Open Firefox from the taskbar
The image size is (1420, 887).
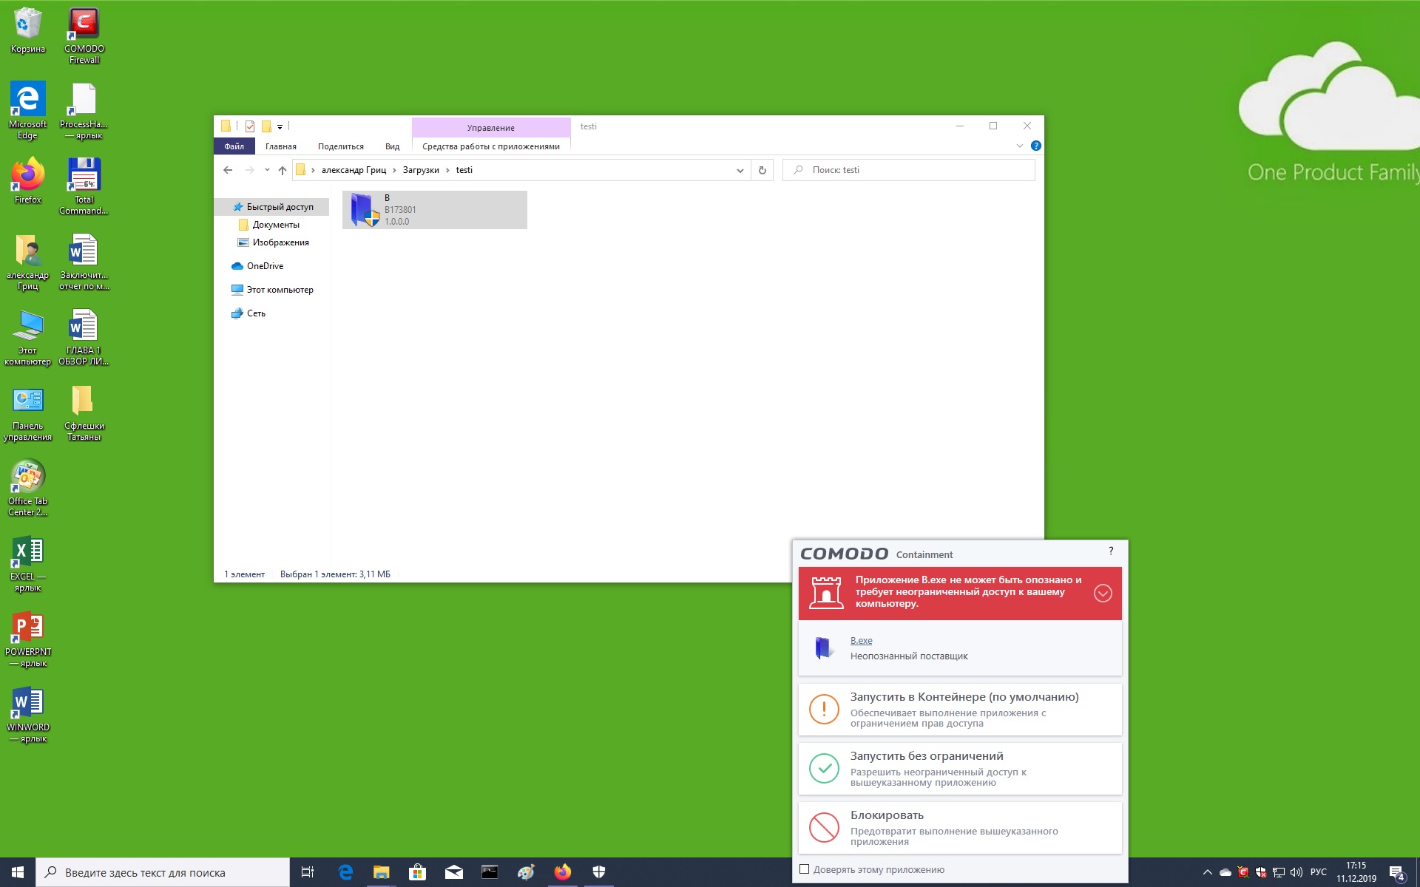(x=562, y=872)
